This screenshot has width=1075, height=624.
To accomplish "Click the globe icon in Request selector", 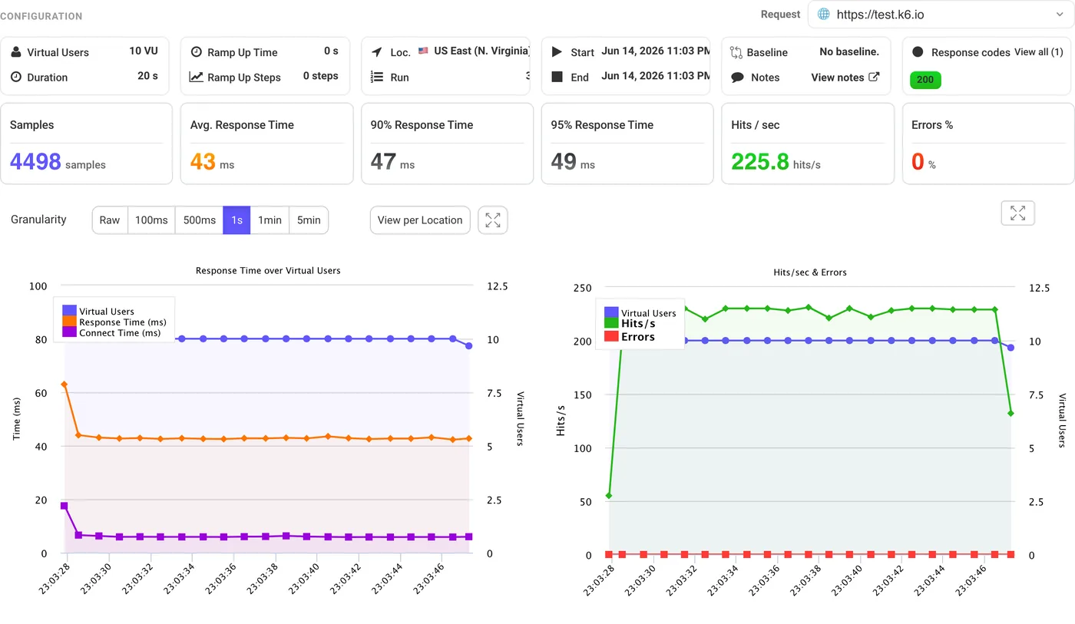I will pos(824,14).
